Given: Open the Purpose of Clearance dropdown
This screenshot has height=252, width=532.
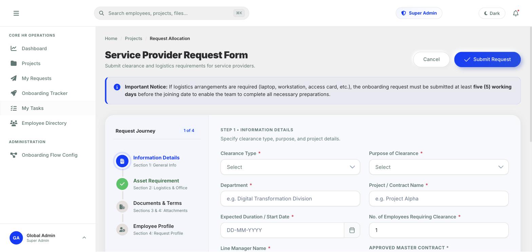Looking at the screenshot, I should 439,167.
